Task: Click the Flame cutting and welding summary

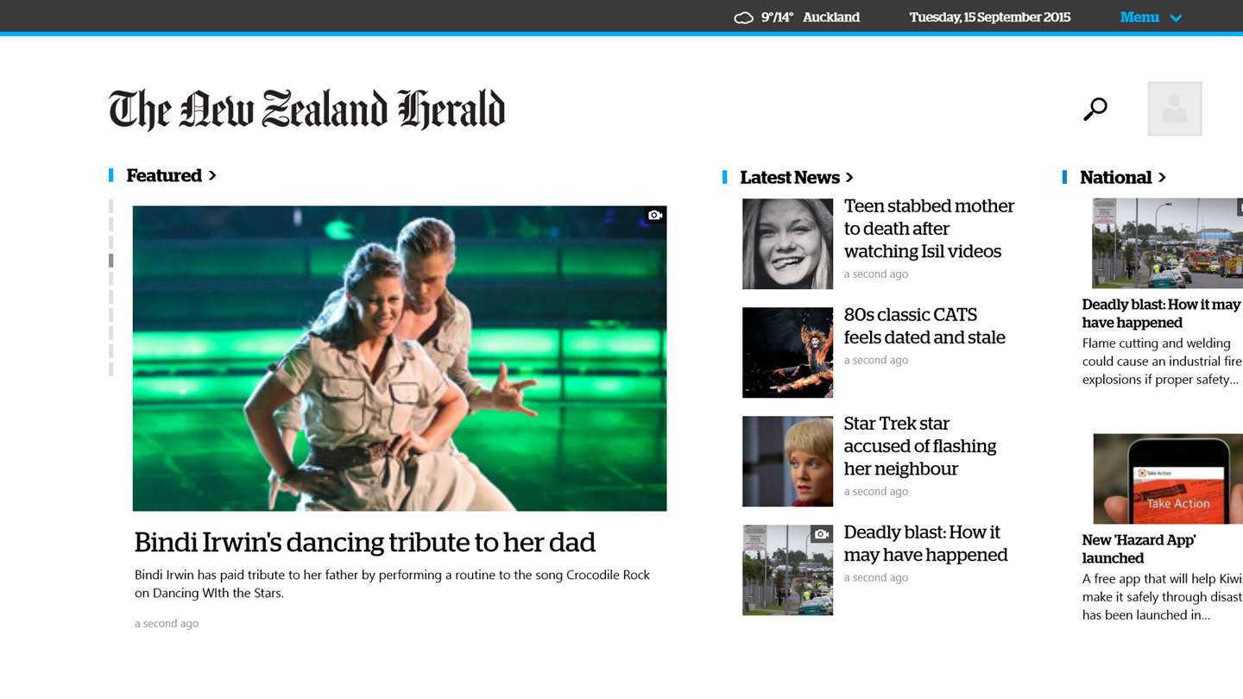Action: [1162, 361]
